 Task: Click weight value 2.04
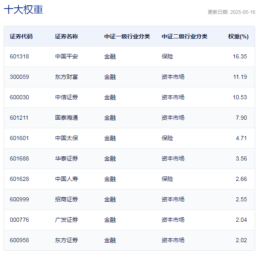coord(241,220)
